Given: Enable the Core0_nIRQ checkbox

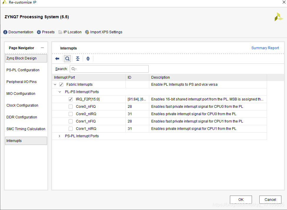Looking at the screenshot, I should (71, 114).
